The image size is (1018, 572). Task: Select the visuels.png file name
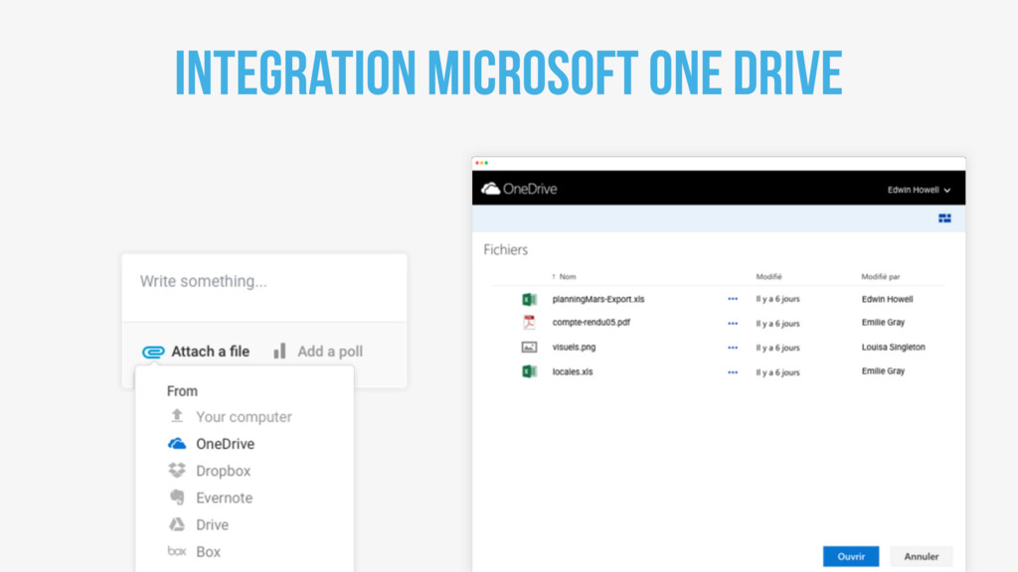point(574,347)
